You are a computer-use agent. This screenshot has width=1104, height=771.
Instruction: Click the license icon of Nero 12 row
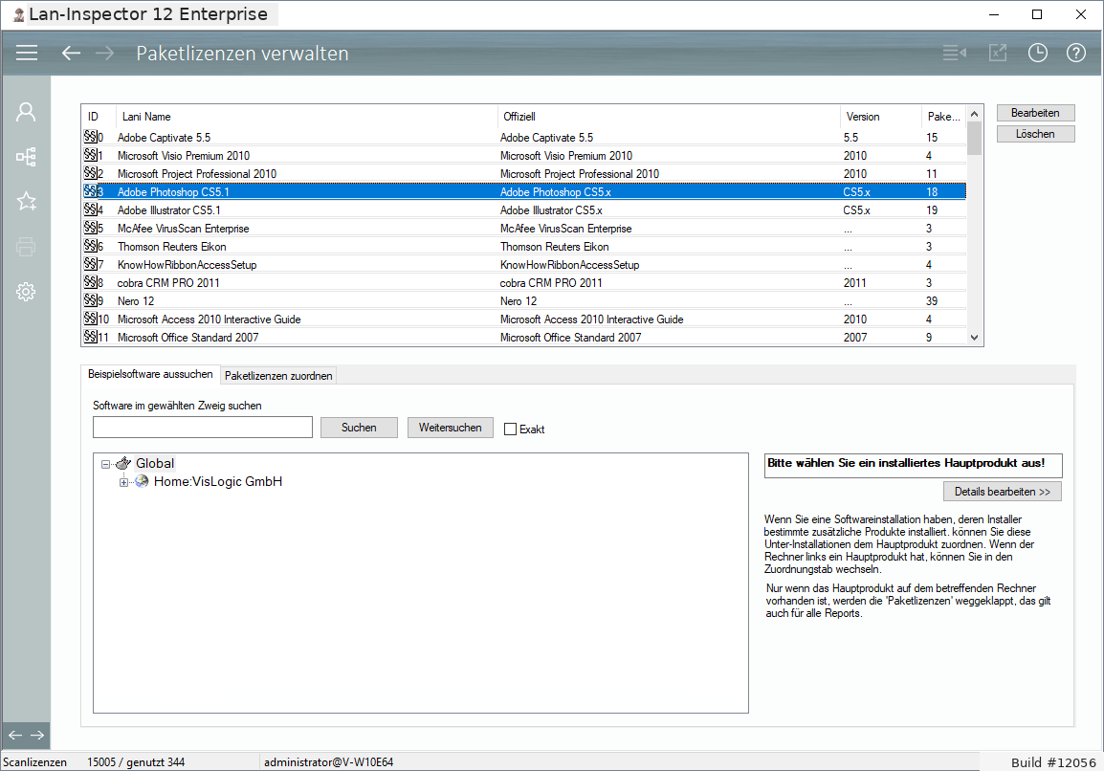pyautogui.click(x=90, y=300)
